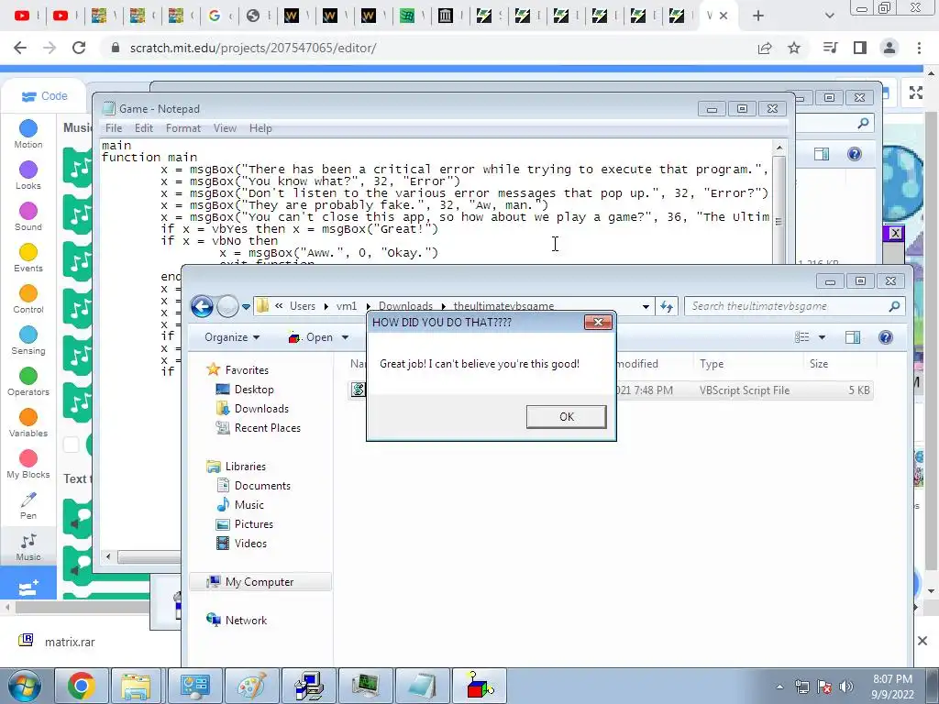Open the Help menu in Notepad
The image size is (939, 704).
click(260, 128)
